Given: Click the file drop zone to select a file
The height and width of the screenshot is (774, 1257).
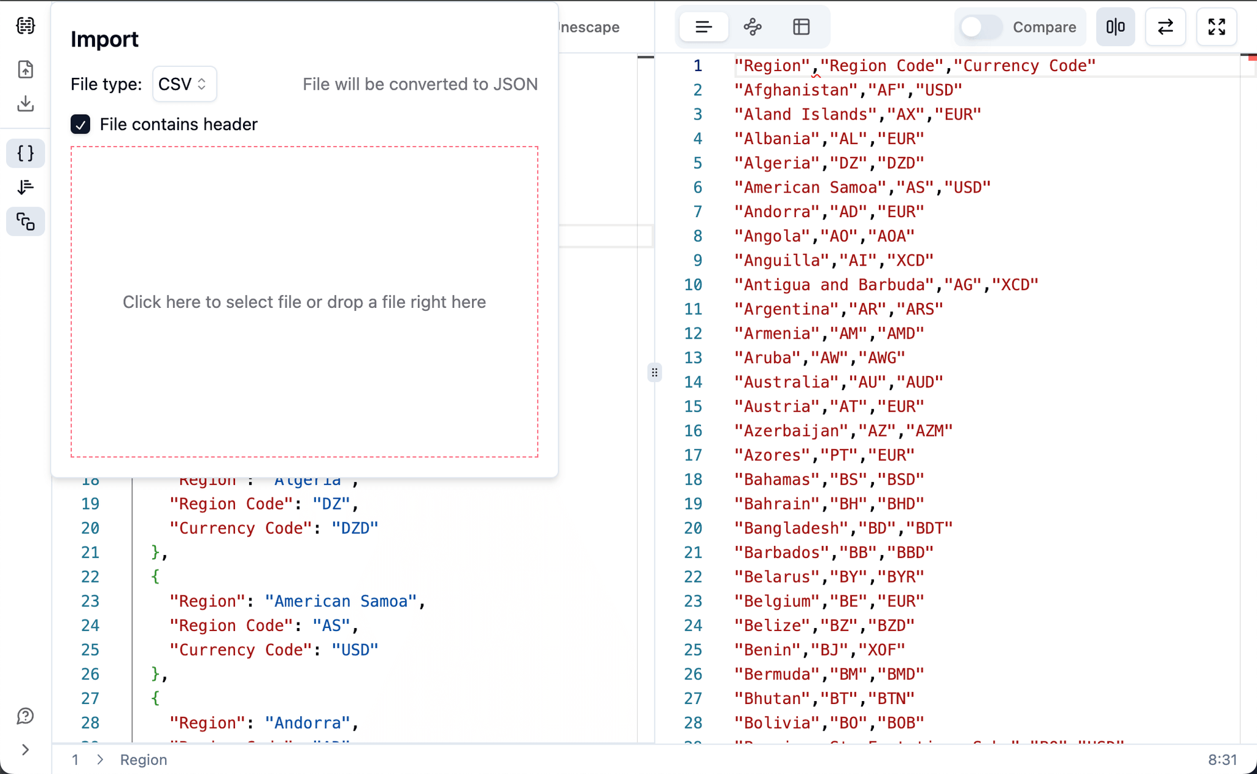Looking at the screenshot, I should coord(304,302).
